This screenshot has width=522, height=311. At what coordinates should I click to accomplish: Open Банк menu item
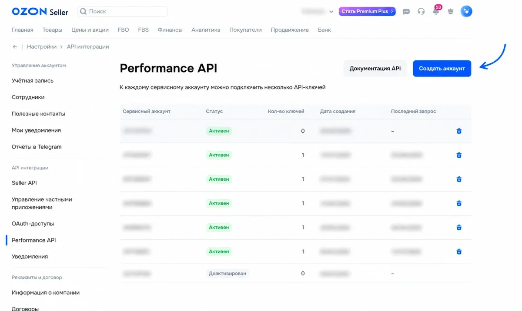324,30
